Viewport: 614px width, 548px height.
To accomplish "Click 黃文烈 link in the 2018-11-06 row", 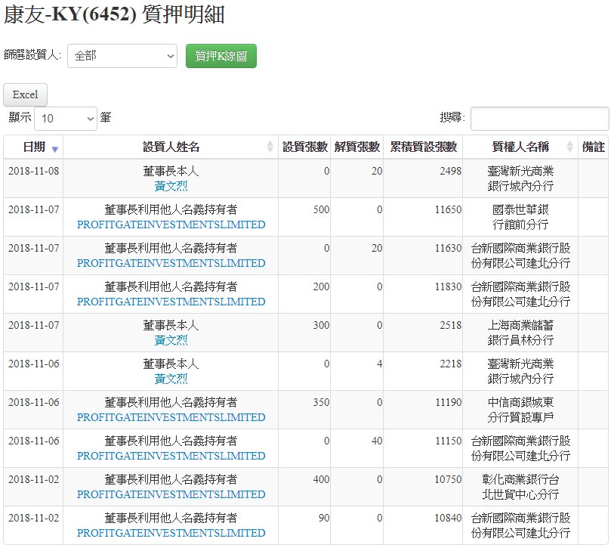I will [171, 379].
